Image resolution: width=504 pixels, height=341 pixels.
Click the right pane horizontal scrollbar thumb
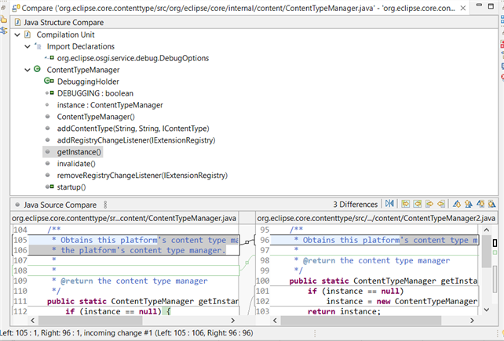click(361, 320)
